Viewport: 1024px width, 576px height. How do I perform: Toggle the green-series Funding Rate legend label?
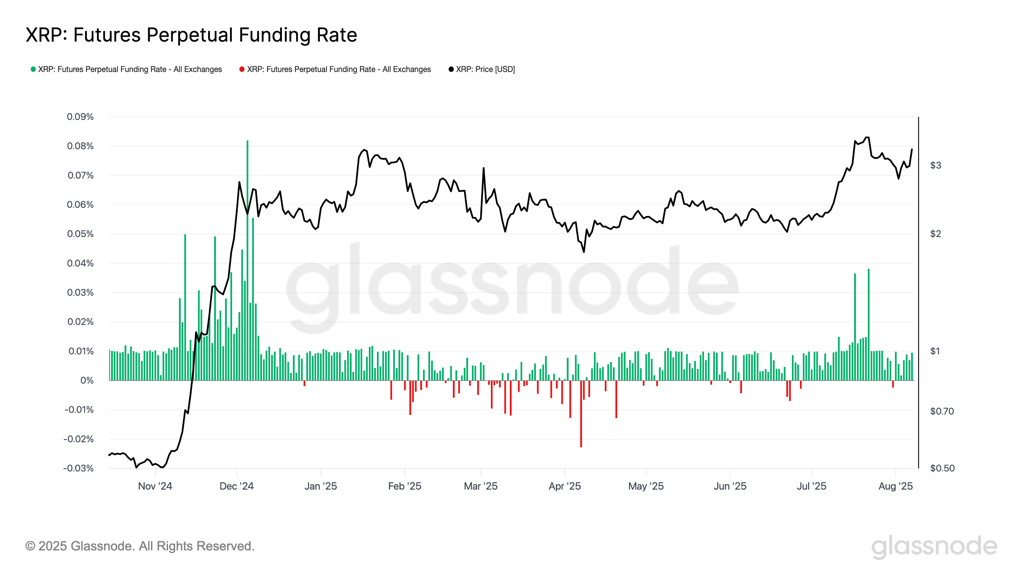point(130,69)
